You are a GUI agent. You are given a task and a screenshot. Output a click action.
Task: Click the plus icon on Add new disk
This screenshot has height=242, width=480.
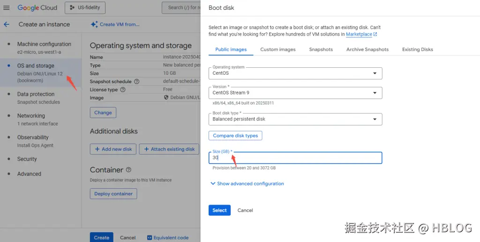(97, 149)
